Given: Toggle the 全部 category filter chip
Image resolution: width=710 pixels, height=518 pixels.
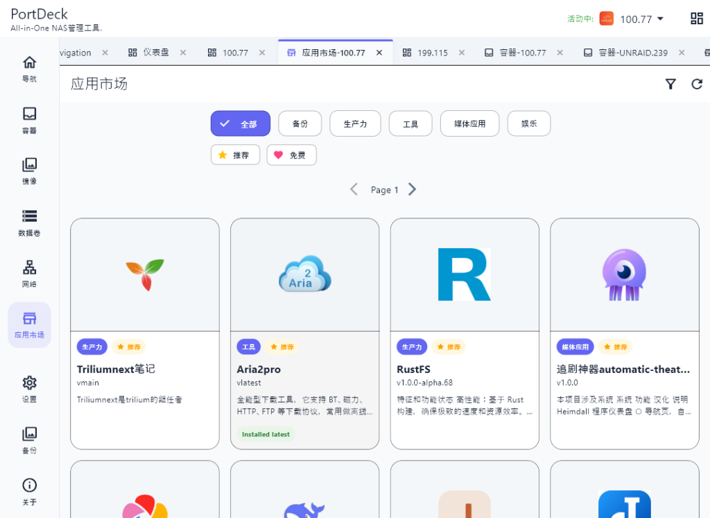Looking at the screenshot, I should (x=241, y=123).
